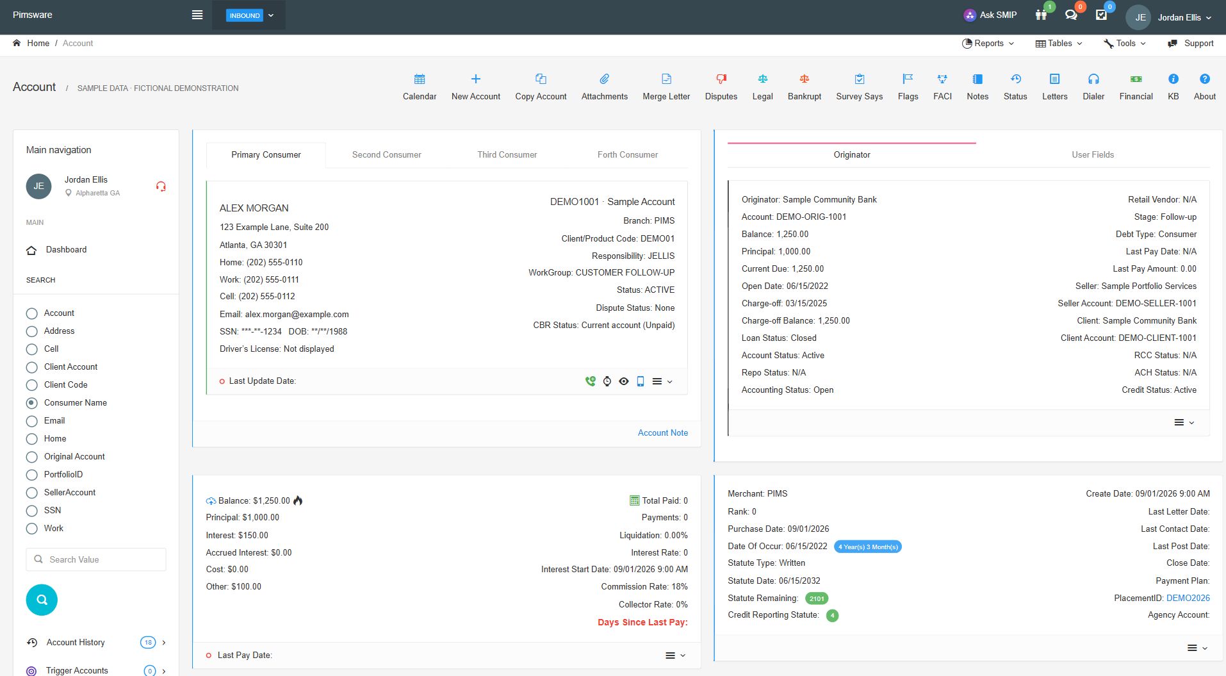The height and width of the screenshot is (676, 1226).
Task: Click the mobile phone icon in consumer card
Action: point(640,381)
